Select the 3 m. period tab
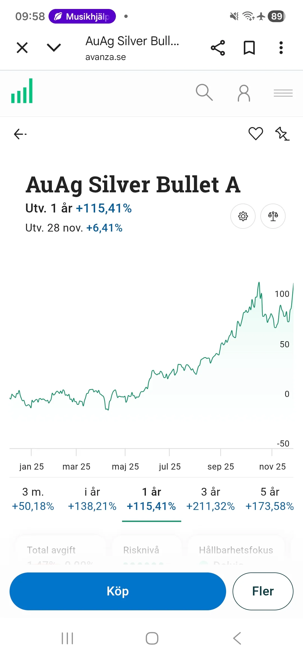Screen dimensions: 303x656 click(33, 499)
